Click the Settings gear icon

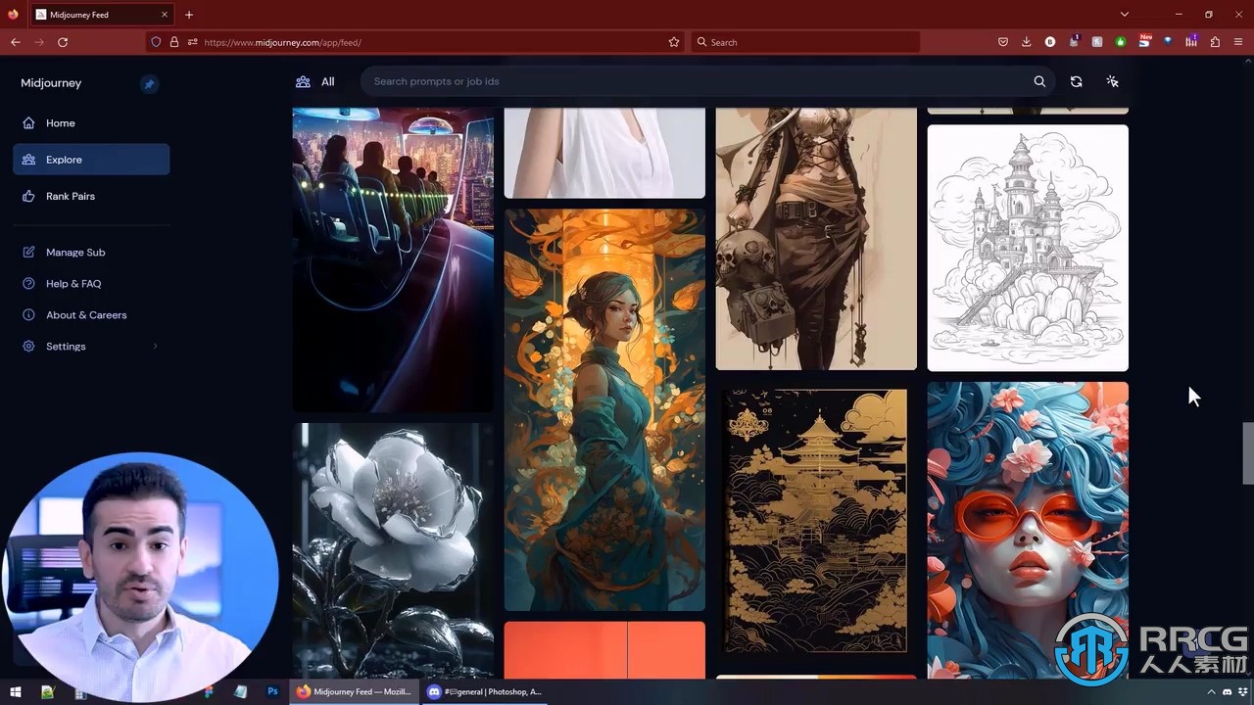[28, 347]
